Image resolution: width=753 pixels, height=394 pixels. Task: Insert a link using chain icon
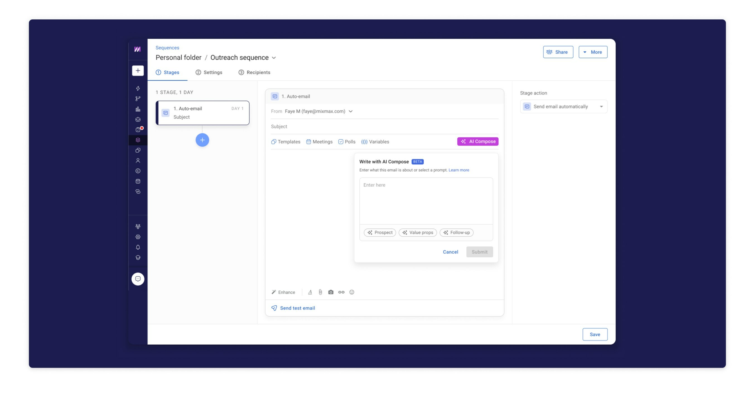tap(341, 292)
